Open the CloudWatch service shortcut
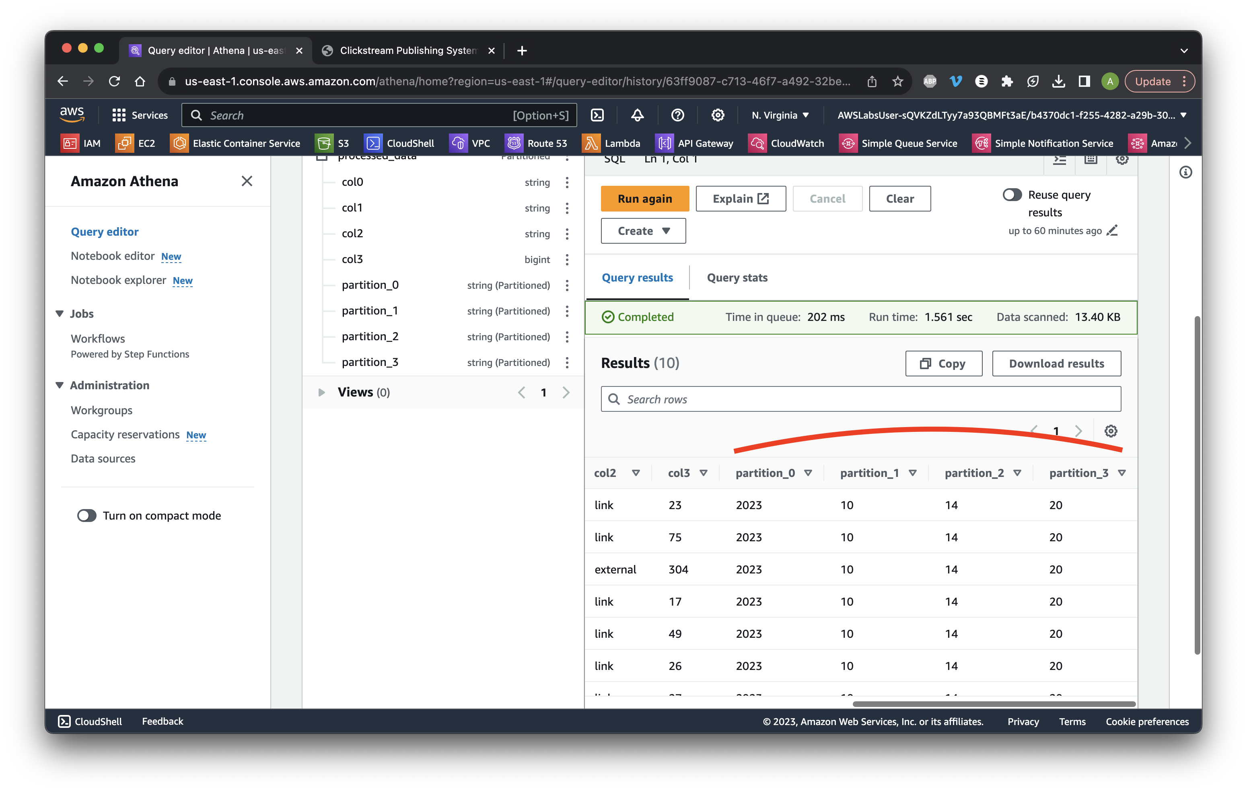This screenshot has height=793, width=1247. (x=786, y=144)
